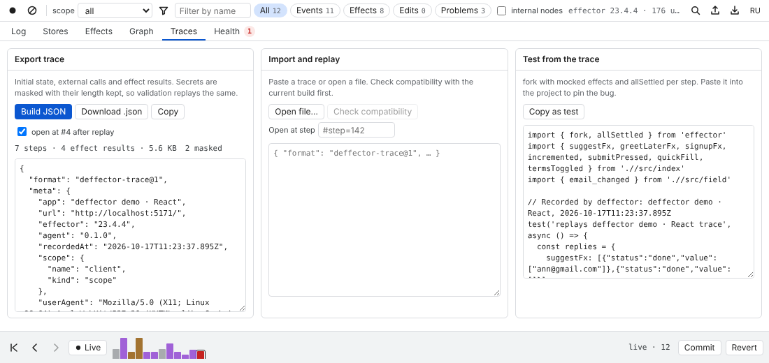Click Copy in the Export trace panel
Screen dimensions: 769x363
tap(168, 112)
